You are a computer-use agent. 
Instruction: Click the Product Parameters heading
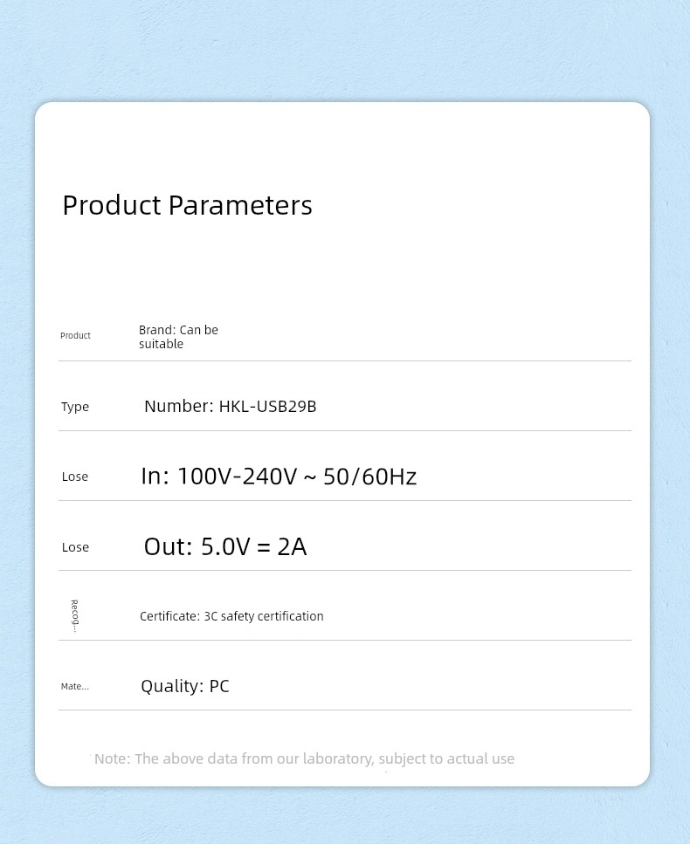click(x=187, y=206)
